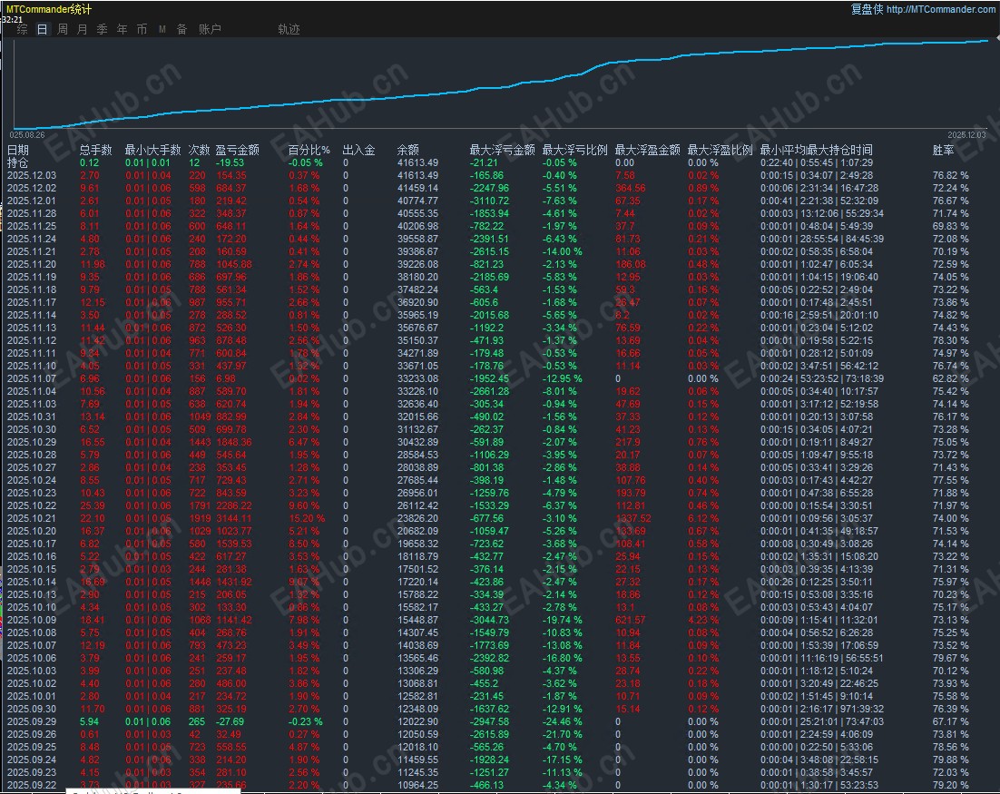Select the 持仓 open positions row

click(x=18, y=162)
